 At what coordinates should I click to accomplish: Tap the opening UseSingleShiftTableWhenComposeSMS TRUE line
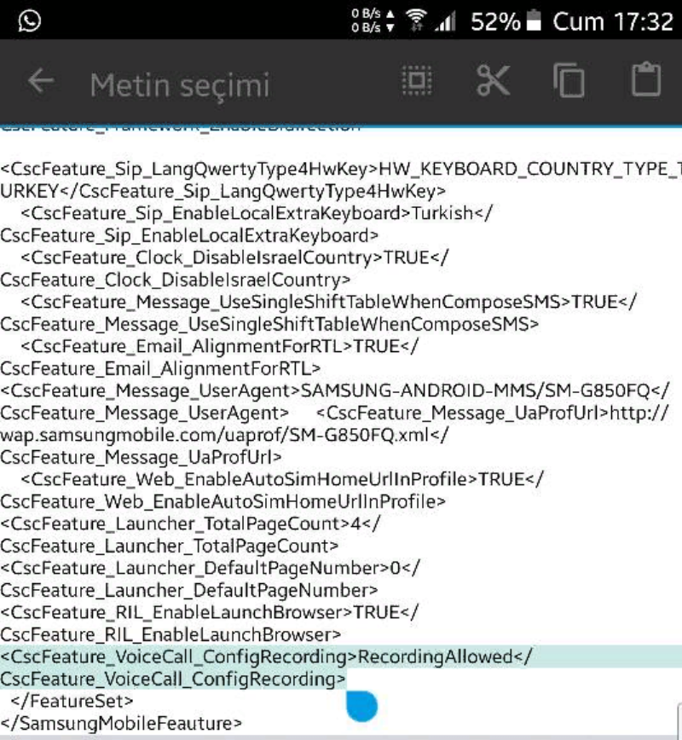[328, 302]
